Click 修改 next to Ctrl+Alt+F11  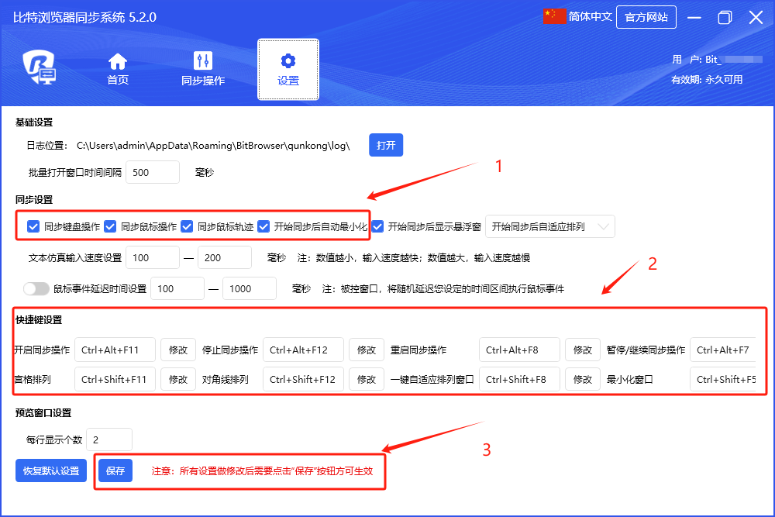pyautogui.click(x=177, y=350)
